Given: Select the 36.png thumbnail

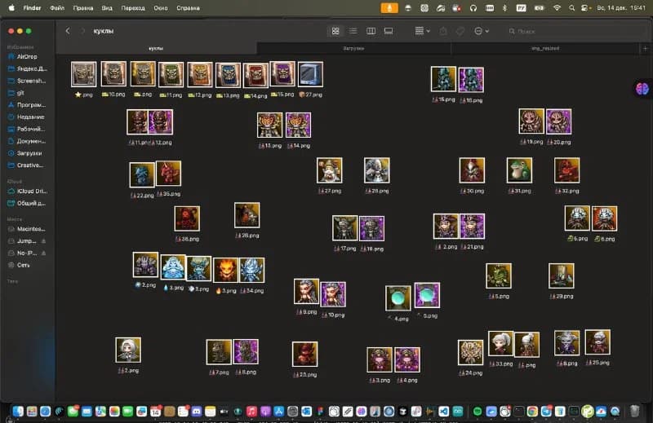Looking at the screenshot, I should pyautogui.click(x=187, y=218).
